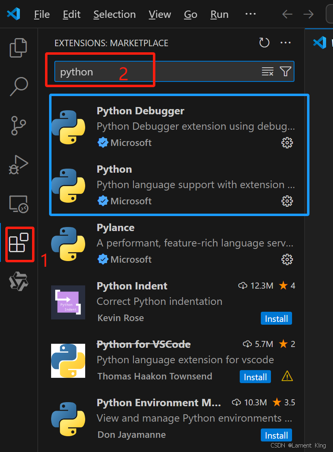Image resolution: width=333 pixels, height=452 pixels.
Task: Click the warning icon on Python for VSCode
Action: [287, 376]
